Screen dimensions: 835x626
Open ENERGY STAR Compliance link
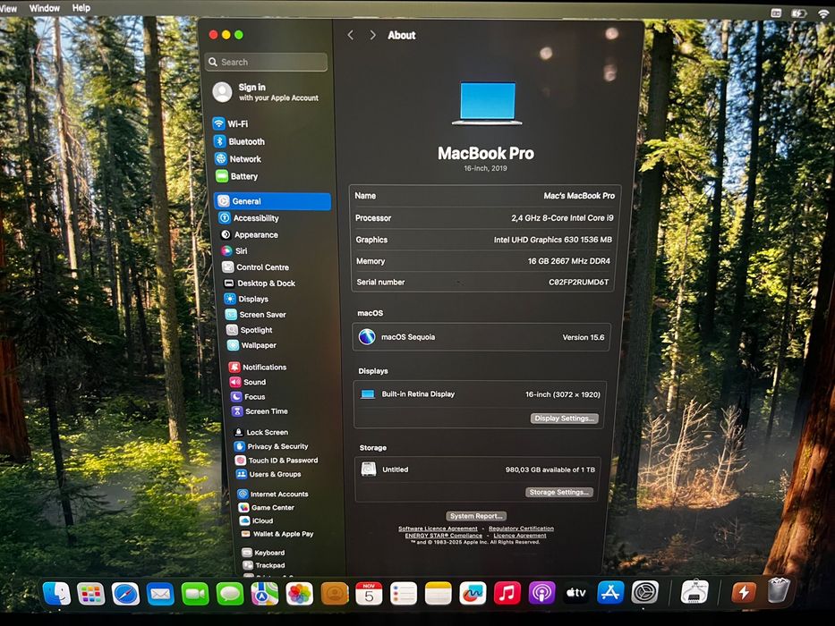pos(444,536)
